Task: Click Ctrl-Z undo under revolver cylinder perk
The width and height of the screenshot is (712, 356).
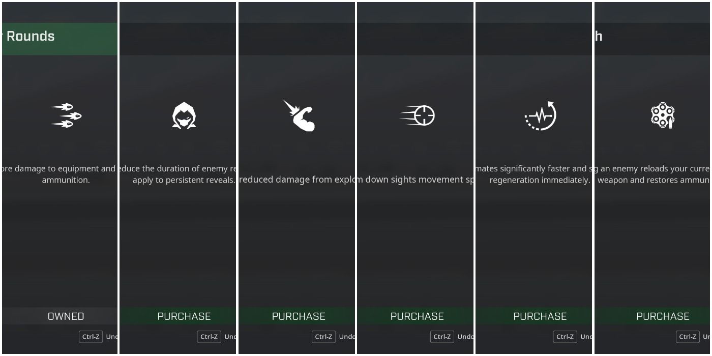Action: coord(688,337)
